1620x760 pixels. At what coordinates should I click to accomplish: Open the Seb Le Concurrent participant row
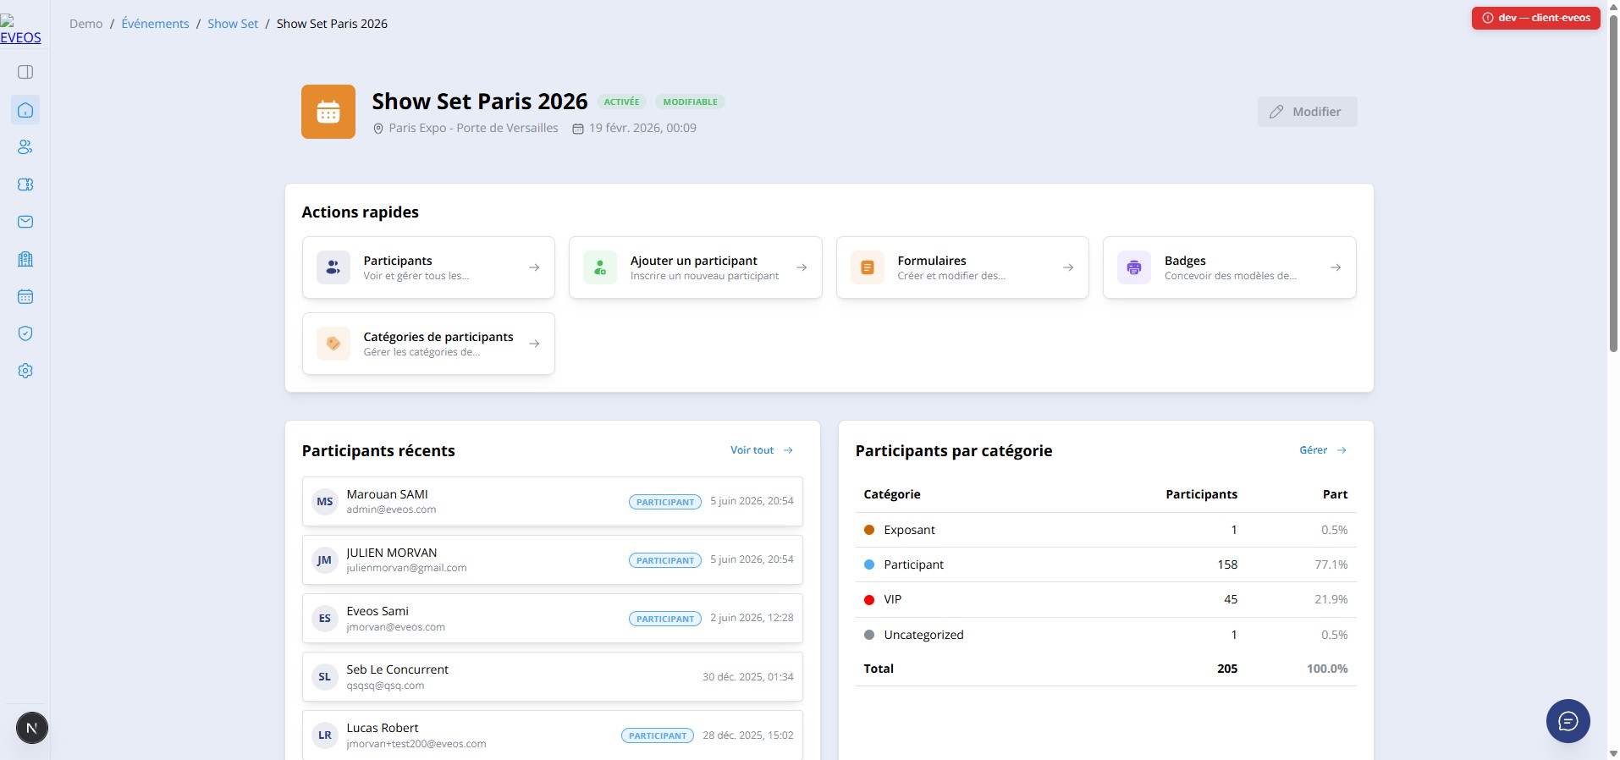coord(552,677)
